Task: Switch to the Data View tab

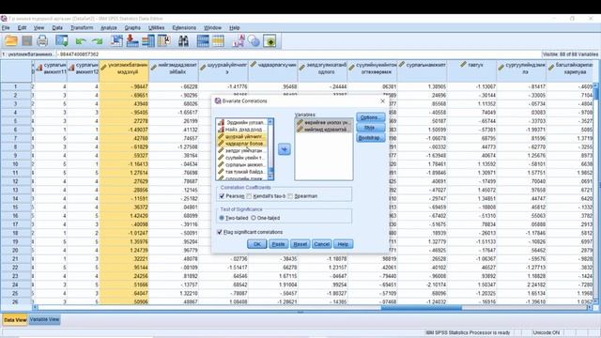Action: 15,319
